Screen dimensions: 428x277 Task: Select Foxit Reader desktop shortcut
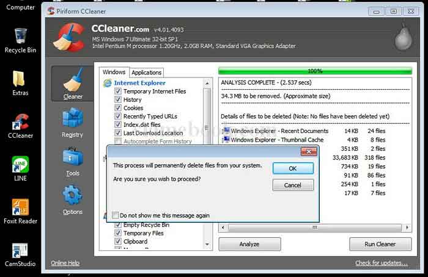(20, 211)
